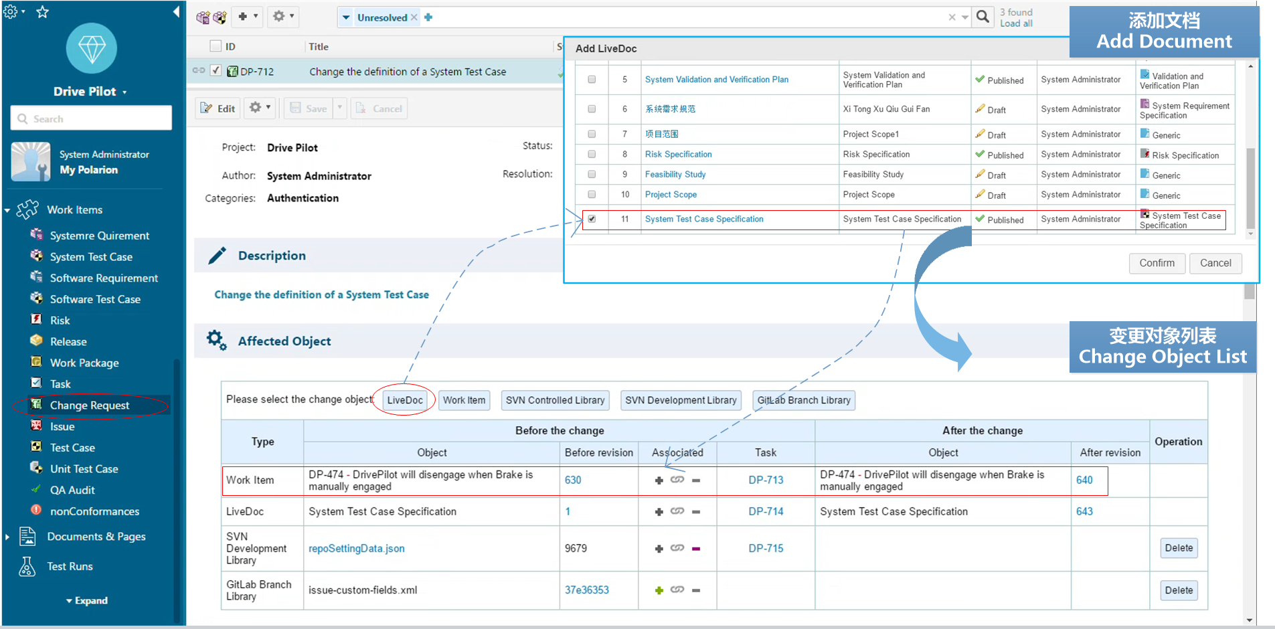Open Work Package in the sidebar
The image size is (1275, 629).
(x=84, y=363)
